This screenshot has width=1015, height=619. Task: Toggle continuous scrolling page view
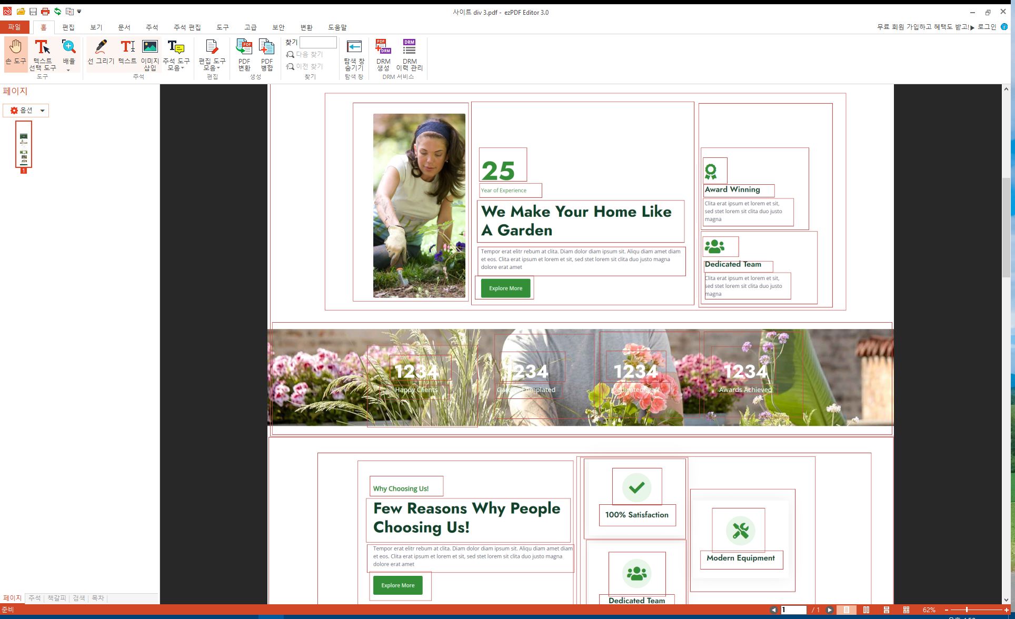(x=887, y=610)
